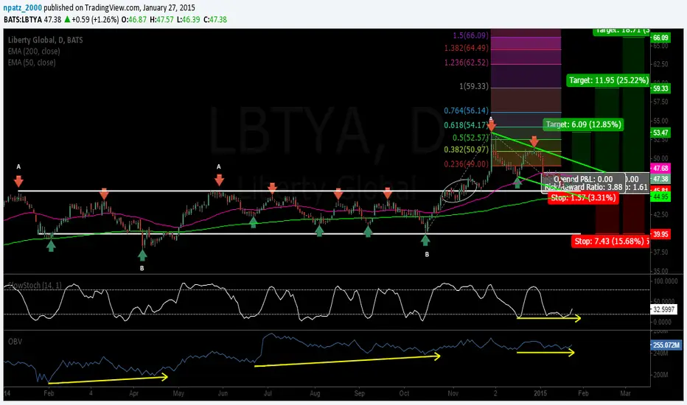Viewport: 687px width, 405px height.
Task: Click the Stop: 7.43 (15.68%) label
Action: pyautogui.click(x=611, y=242)
